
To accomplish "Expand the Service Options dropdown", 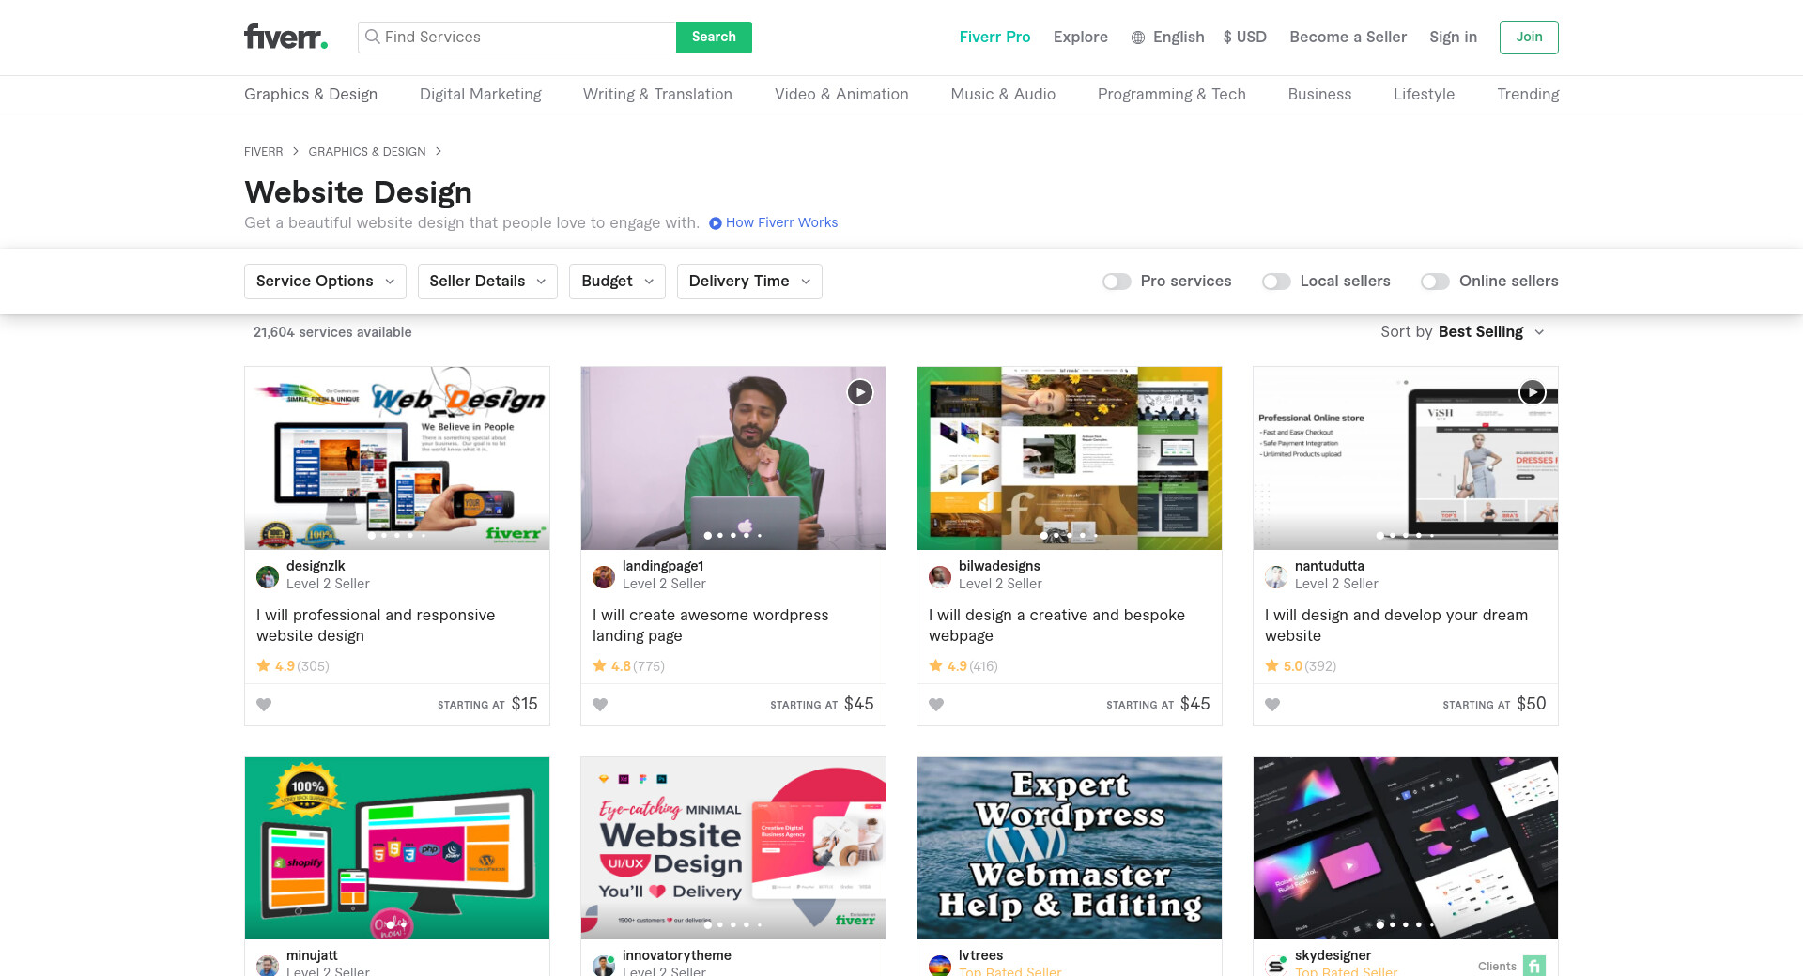I will coord(325,282).
